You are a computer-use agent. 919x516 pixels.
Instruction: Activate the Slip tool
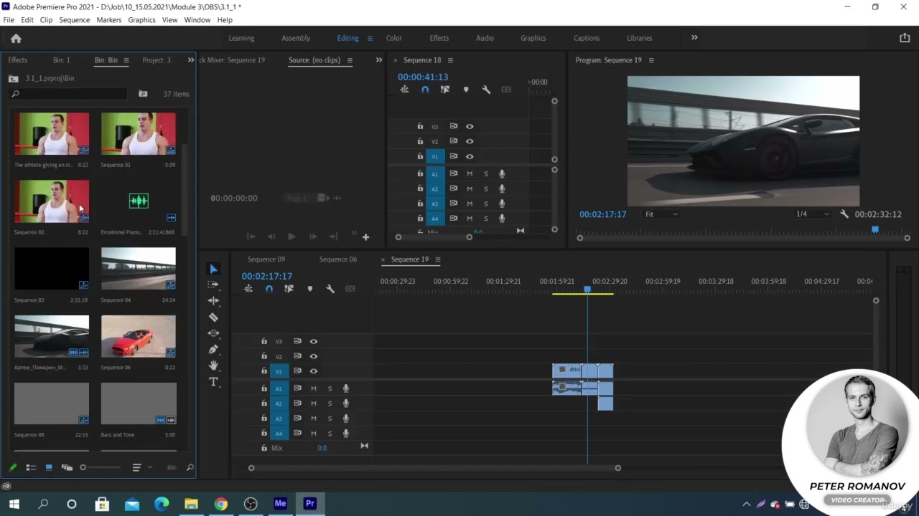tap(213, 333)
